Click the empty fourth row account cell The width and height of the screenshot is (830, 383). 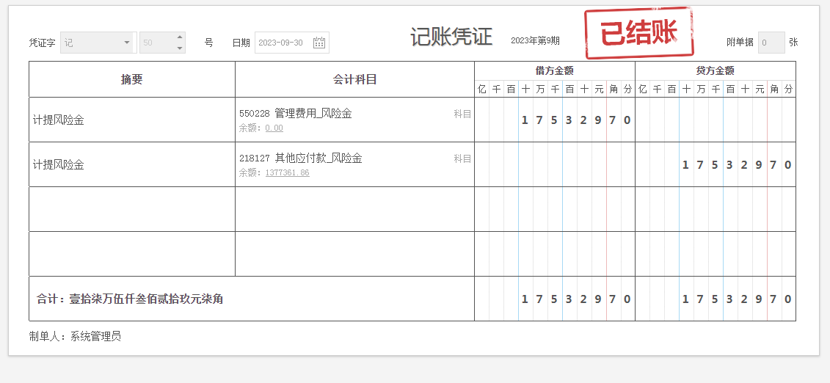[354, 254]
